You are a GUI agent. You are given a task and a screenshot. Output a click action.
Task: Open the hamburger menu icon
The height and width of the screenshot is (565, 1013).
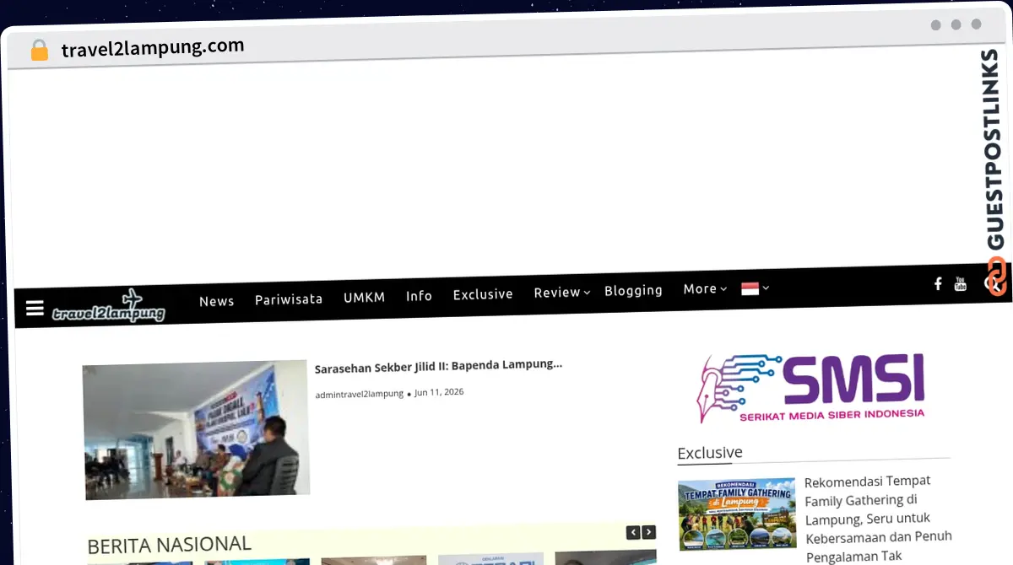(35, 309)
